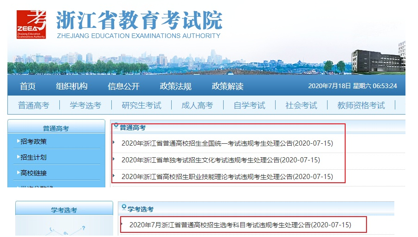This screenshot has width=418, height=237.
Task: Open the 自学考试 sub-navigation tab
Action: click(249, 105)
